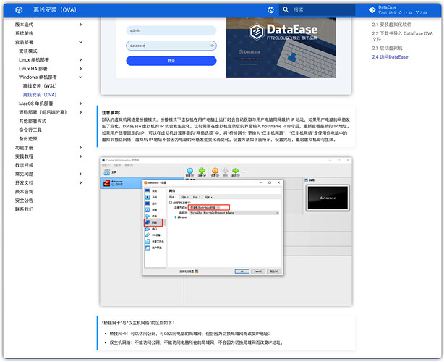
Task: Click the blue 新建 toolbar icon in VirtualBox
Action: (x=189, y=171)
